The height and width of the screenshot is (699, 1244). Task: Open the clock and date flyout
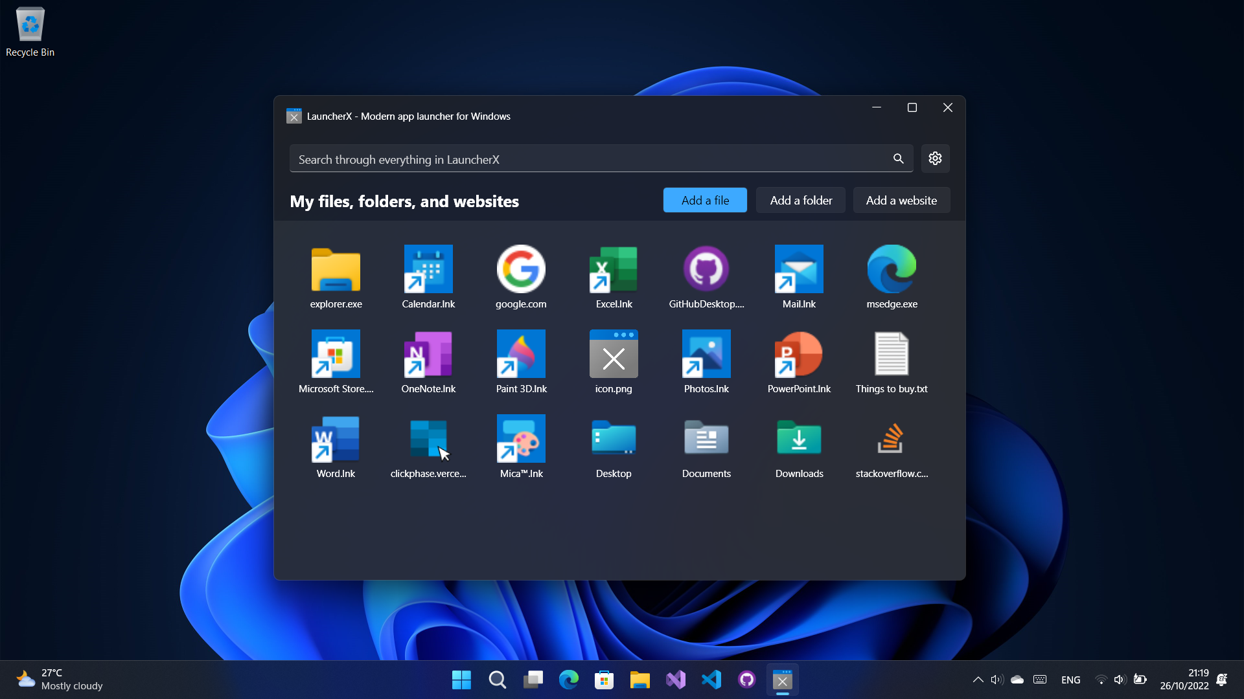coord(1184,680)
